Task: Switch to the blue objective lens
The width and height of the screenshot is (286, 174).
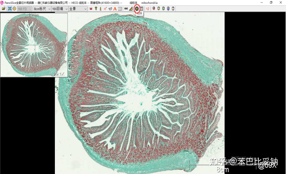Action: [x=168, y=9]
